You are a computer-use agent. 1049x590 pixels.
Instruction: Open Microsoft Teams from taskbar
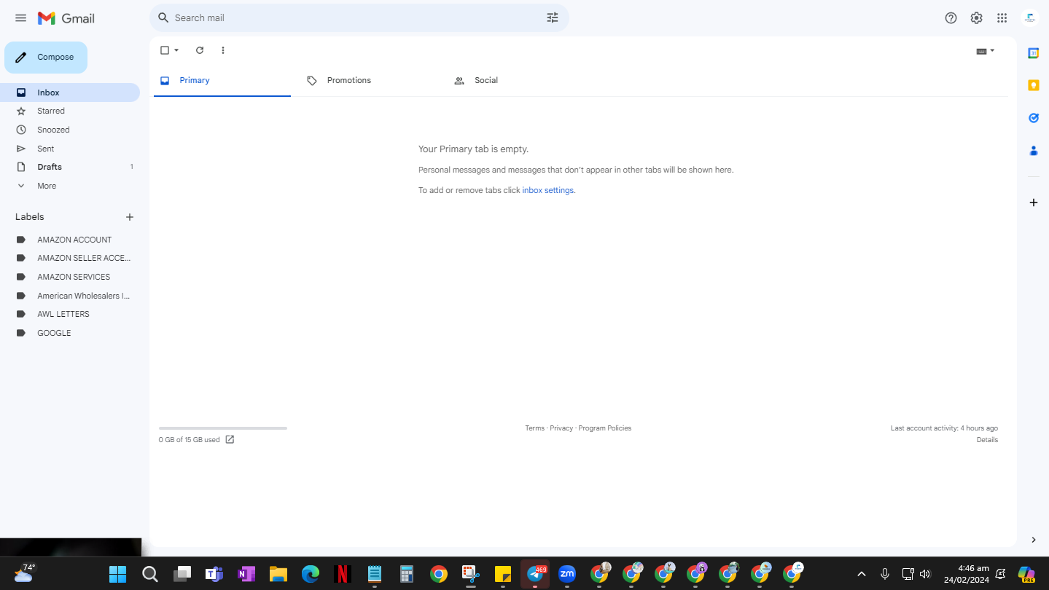point(214,574)
